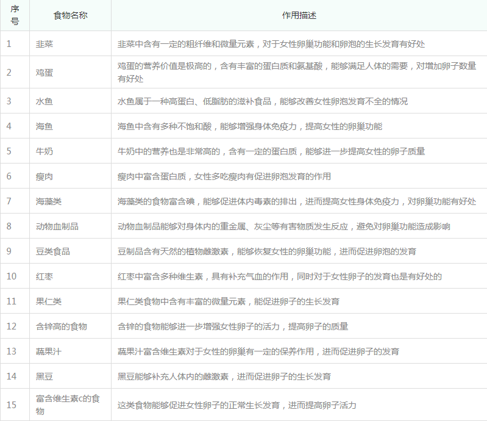Click row number 3 in 序号 column
This screenshot has width=487, height=421.
[x=9, y=101]
